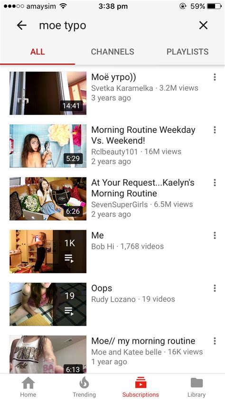Open the Trending flame icon
This screenshot has width=225, height=400.
click(x=84, y=382)
